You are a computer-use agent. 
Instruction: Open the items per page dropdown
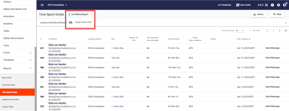pyautogui.click(x=240, y=30)
